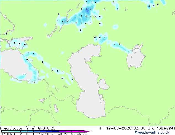
Task: Click the '(00+294)' forecast offset text
Action: coord(166,128)
